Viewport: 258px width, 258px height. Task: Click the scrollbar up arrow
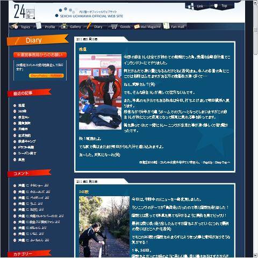click(256, 3)
